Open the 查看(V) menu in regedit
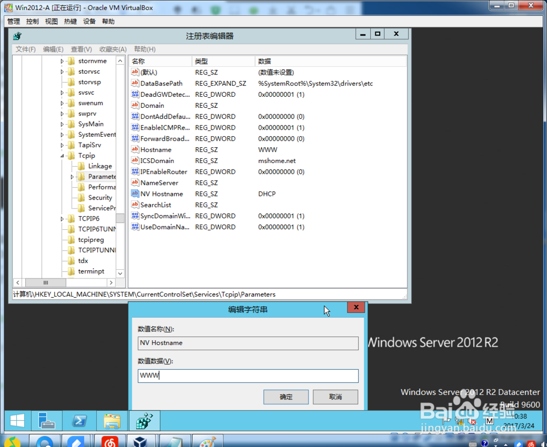Viewport: 547px width, 447px height. coord(82,49)
